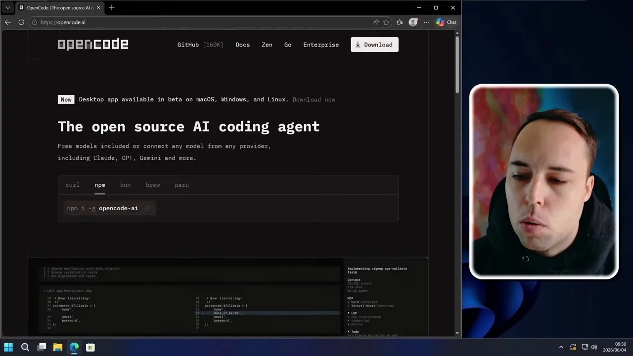This screenshot has height=356, width=633.
Task: Open the GitHub link in the navbar
Action: coord(200,44)
